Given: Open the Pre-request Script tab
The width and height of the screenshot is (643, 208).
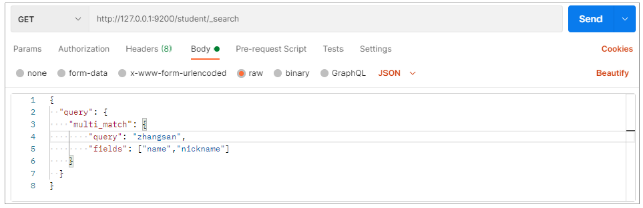Looking at the screenshot, I should click(271, 49).
